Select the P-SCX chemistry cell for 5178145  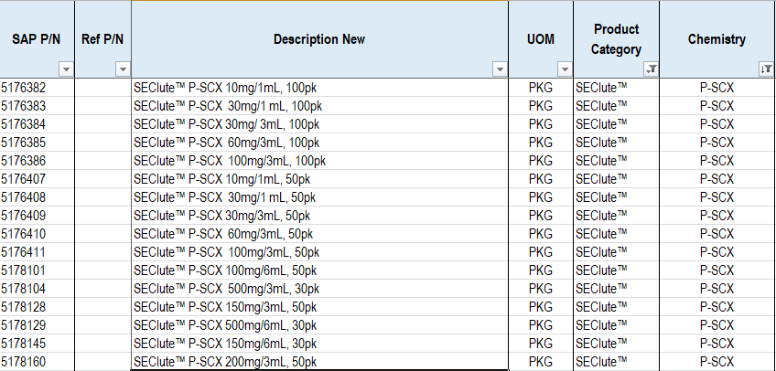coord(717,344)
